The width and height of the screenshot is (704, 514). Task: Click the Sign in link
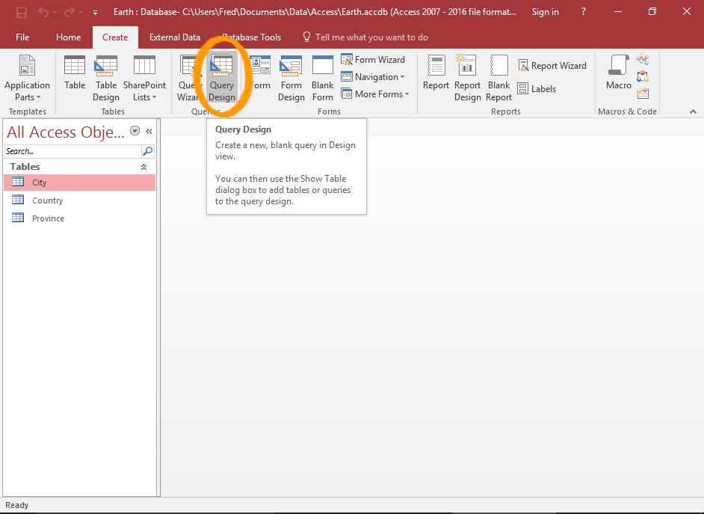[x=545, y=12]
